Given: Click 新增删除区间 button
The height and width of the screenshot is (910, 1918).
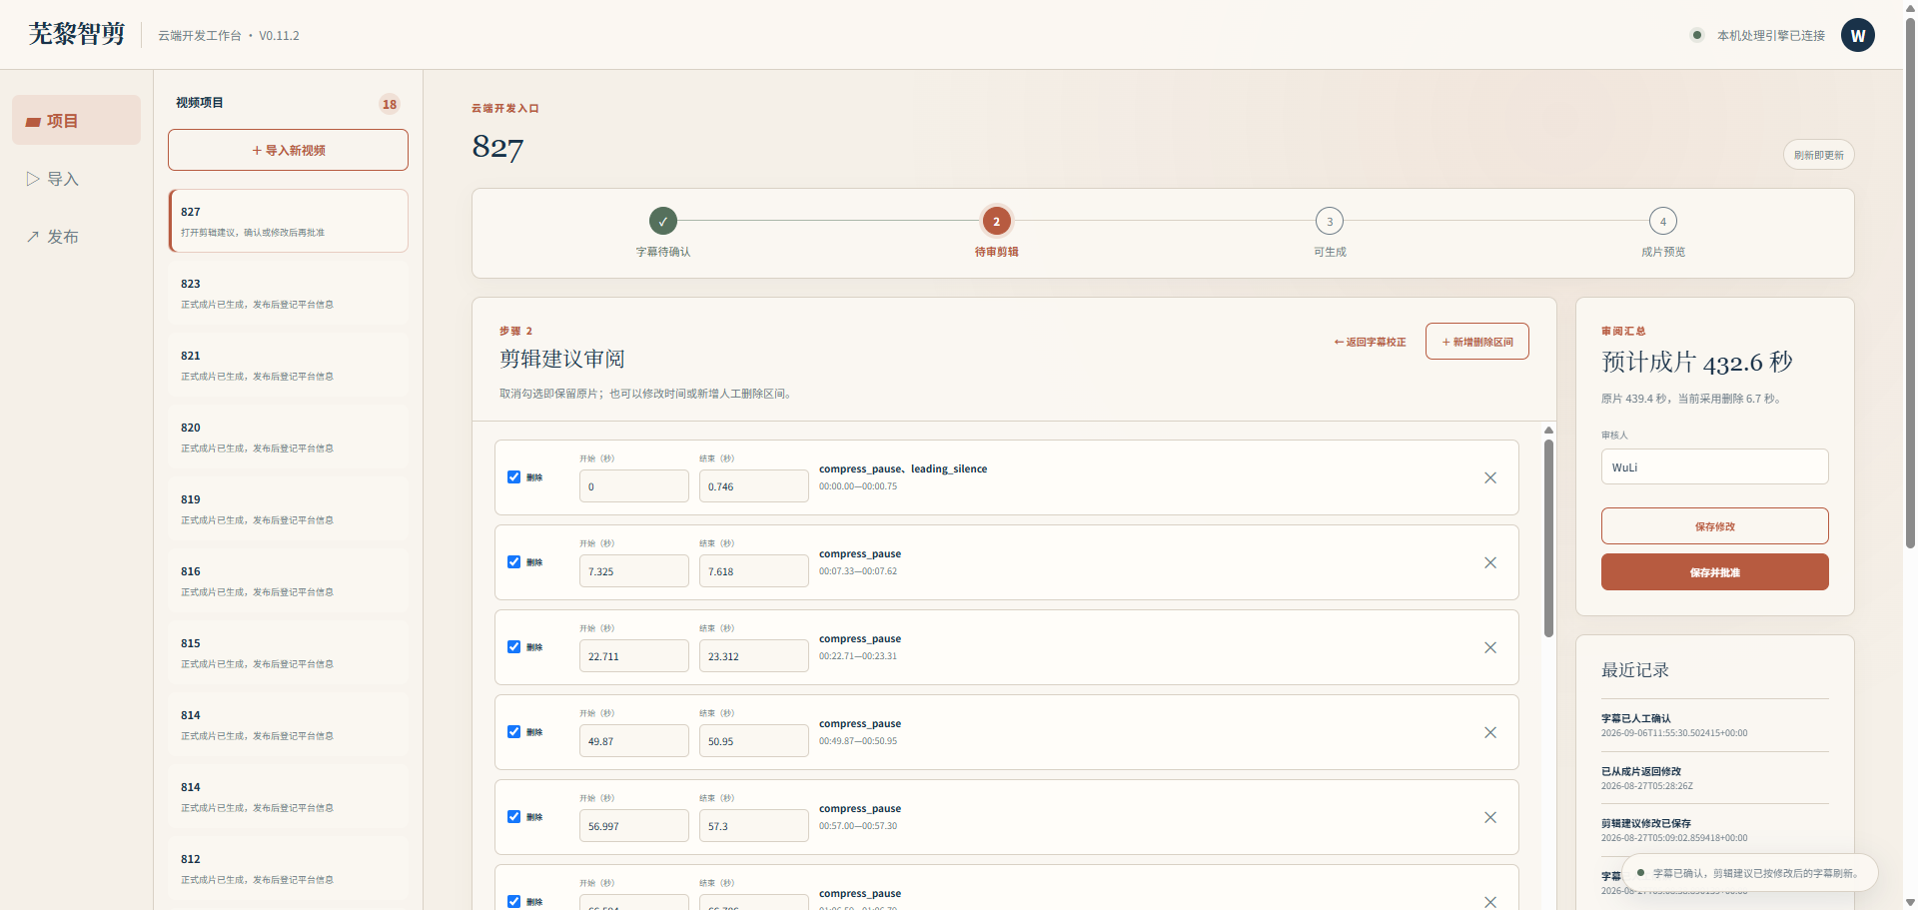Looking at the screenshot, I should [1476, 342].
